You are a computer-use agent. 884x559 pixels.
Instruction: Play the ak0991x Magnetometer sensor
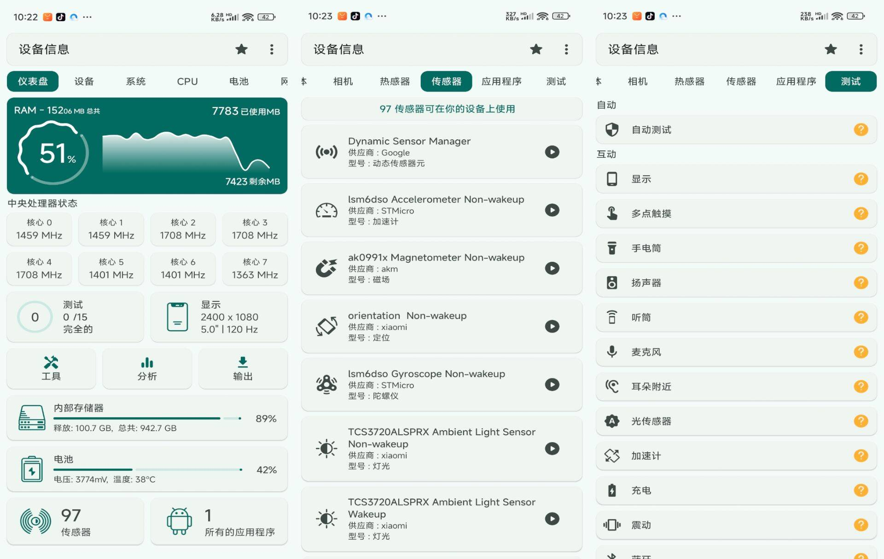tap(552, 268)
